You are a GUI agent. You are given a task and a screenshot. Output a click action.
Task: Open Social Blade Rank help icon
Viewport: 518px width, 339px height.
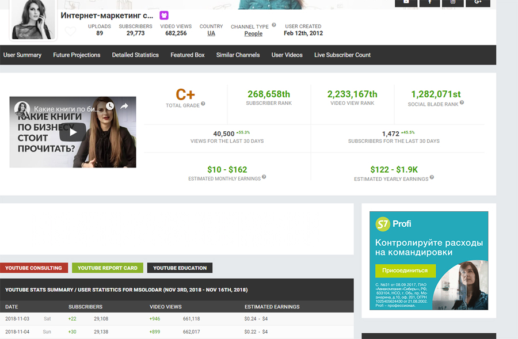[462, 103]
